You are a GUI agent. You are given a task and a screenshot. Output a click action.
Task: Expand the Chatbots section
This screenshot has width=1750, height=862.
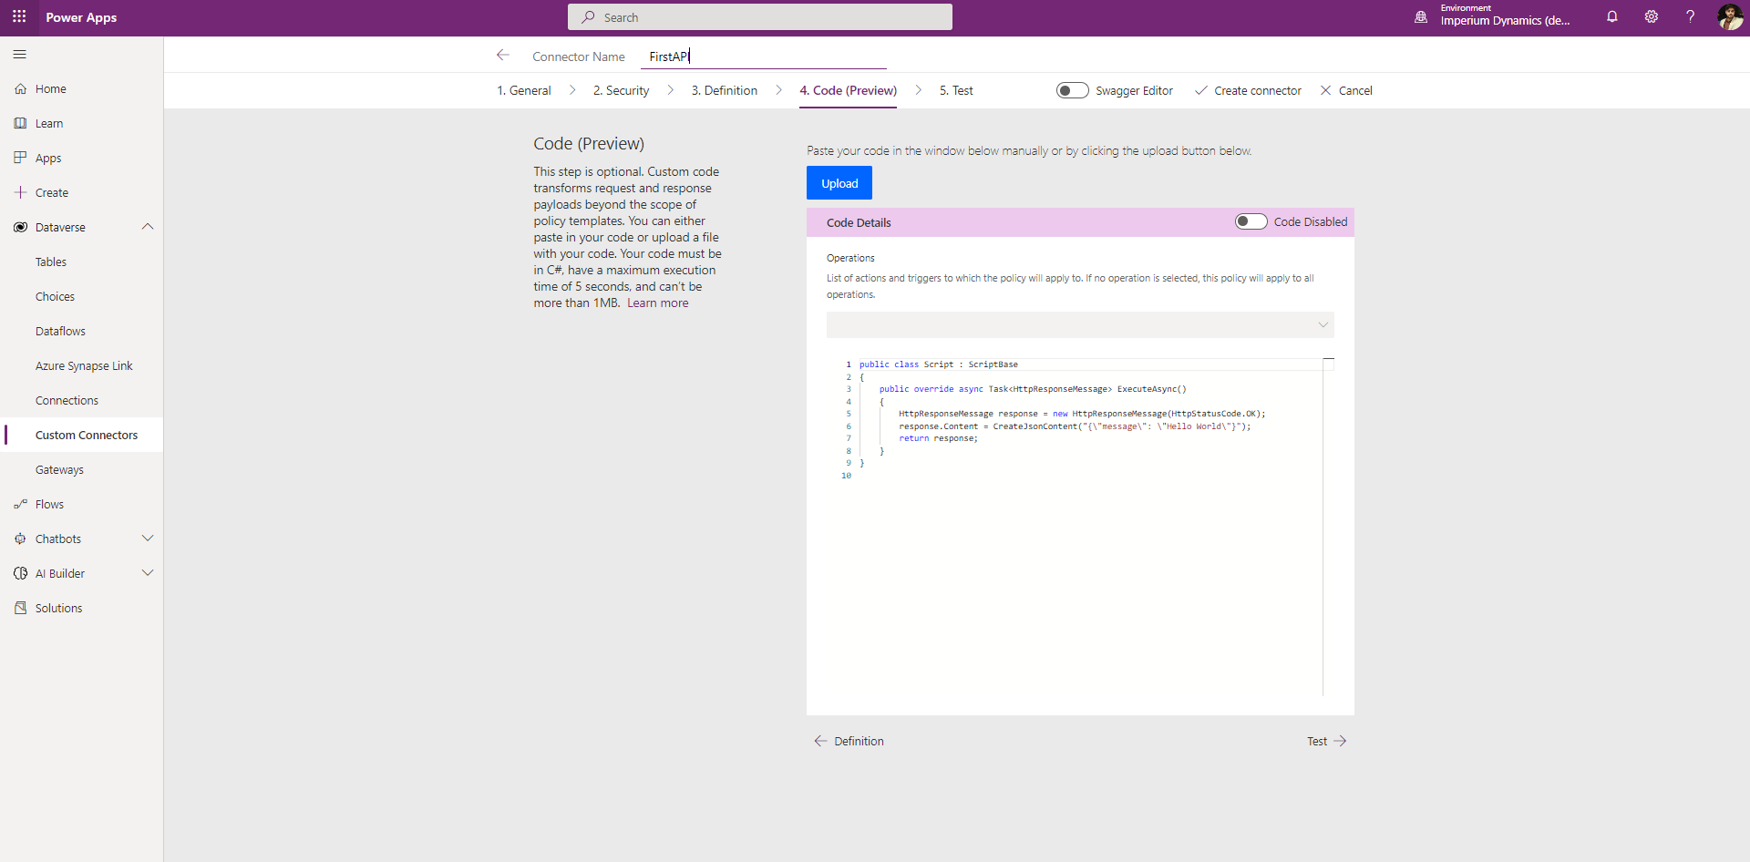click(x=148, y=539)
